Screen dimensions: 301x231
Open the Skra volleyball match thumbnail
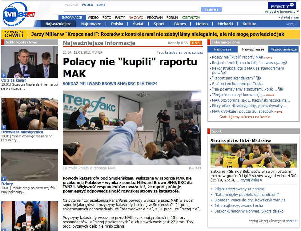253,156
